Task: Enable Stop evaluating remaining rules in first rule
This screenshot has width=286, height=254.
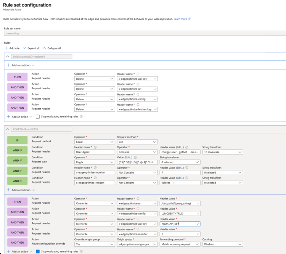Action: pyautogui.click(x=38, y=117)
